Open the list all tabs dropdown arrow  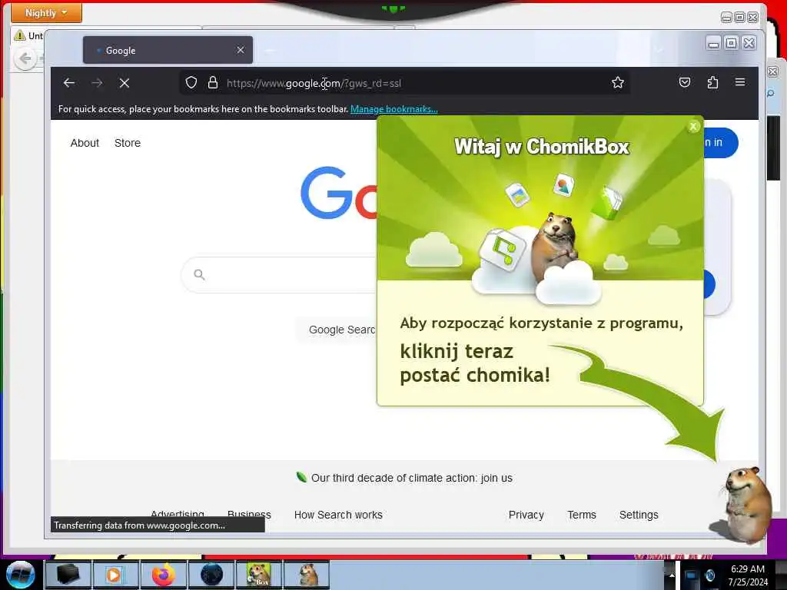point(659,49)
